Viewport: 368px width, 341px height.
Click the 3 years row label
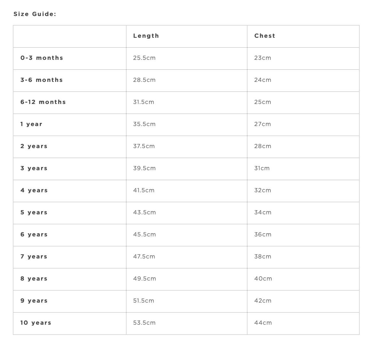click(34, 168)
